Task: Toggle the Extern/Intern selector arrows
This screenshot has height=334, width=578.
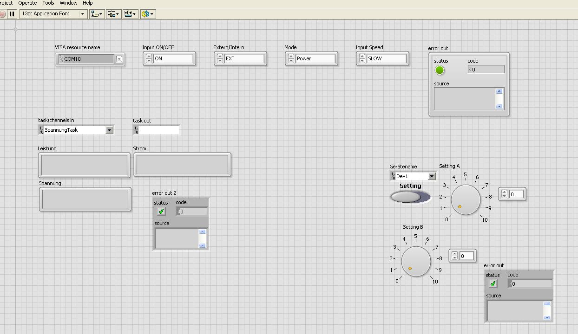Action: [220, 58]
